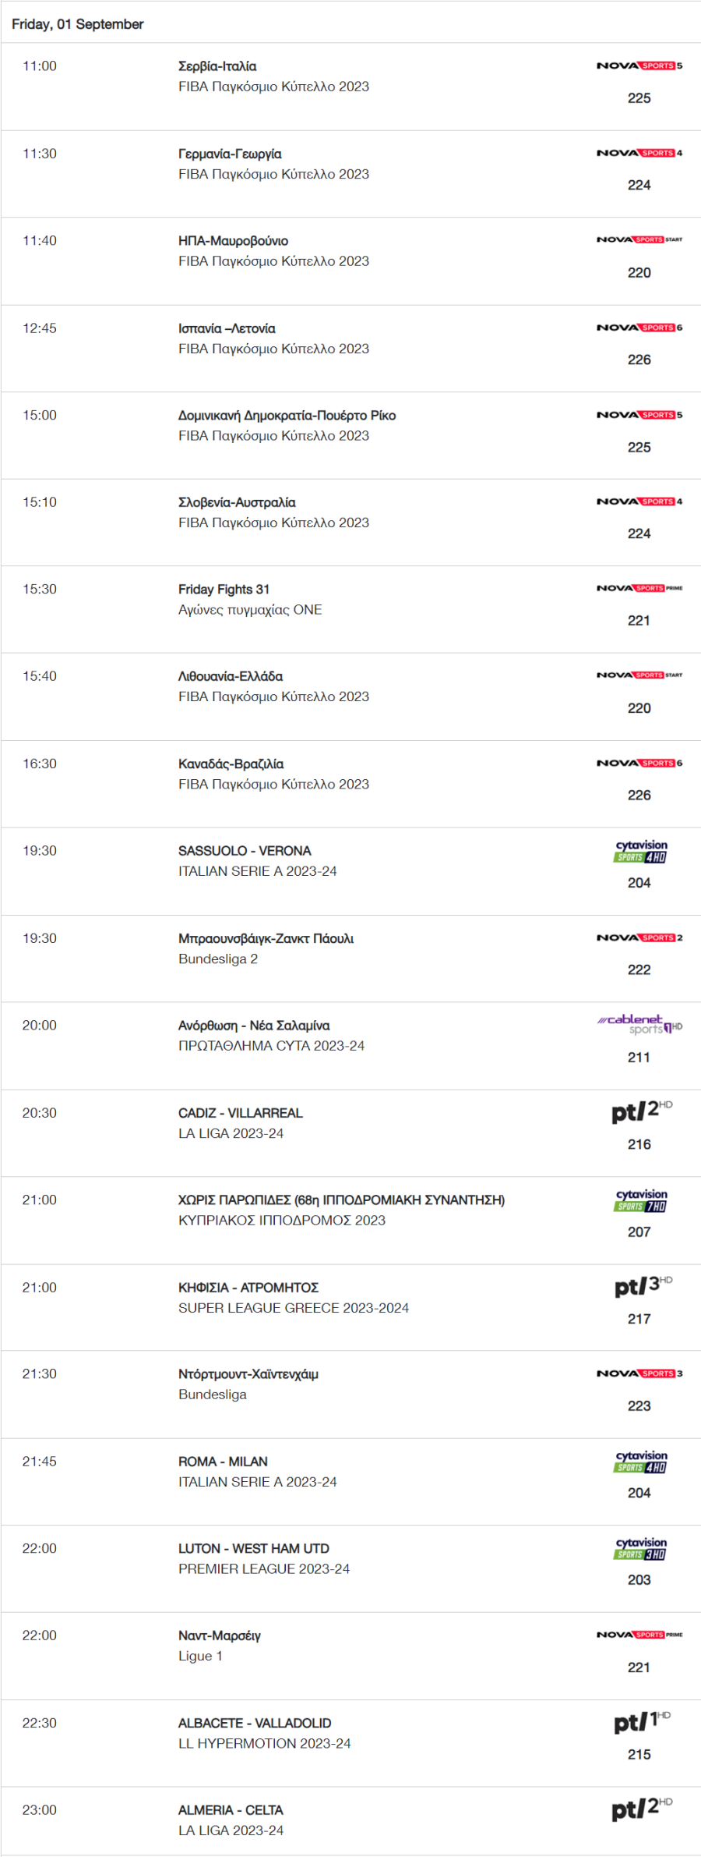
Task: Click the Nova Sports 2 logo for Μπραουνσβάιγκ match
Action: [x=639, y=938]
